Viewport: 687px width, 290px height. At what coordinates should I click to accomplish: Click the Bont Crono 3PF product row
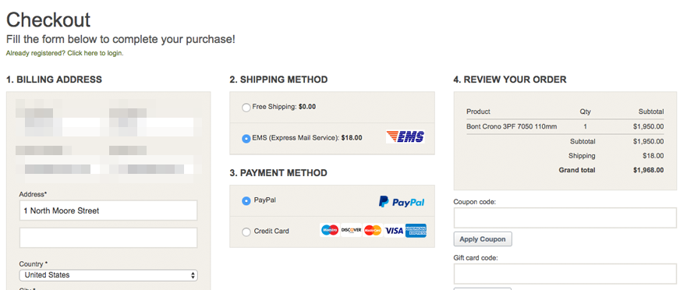565,126
